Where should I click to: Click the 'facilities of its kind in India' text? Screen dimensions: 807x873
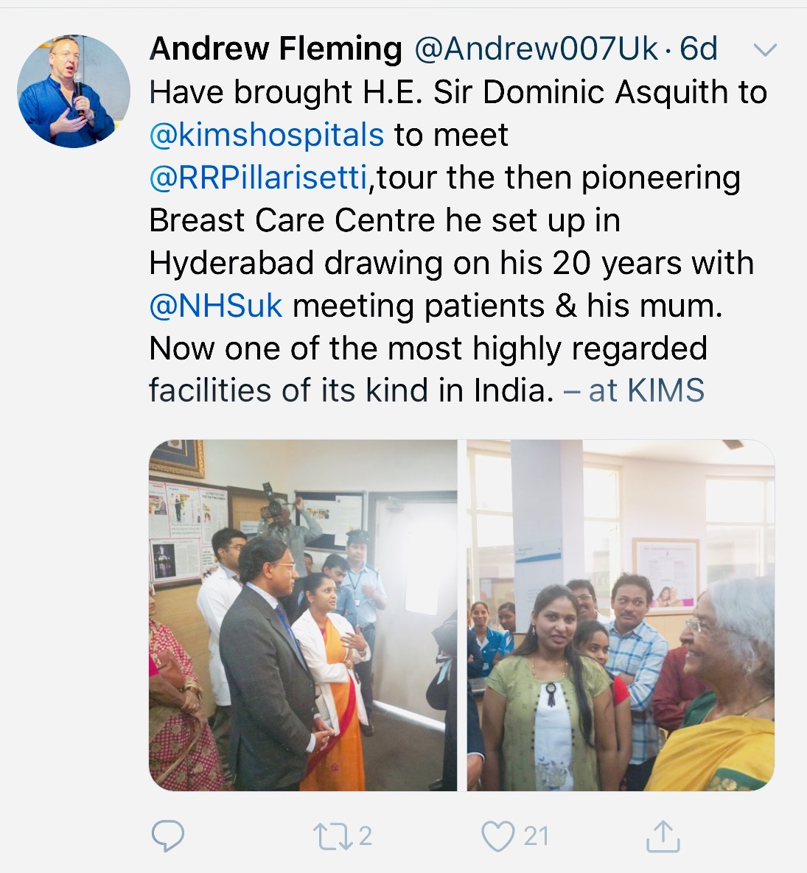coord(352,390)
